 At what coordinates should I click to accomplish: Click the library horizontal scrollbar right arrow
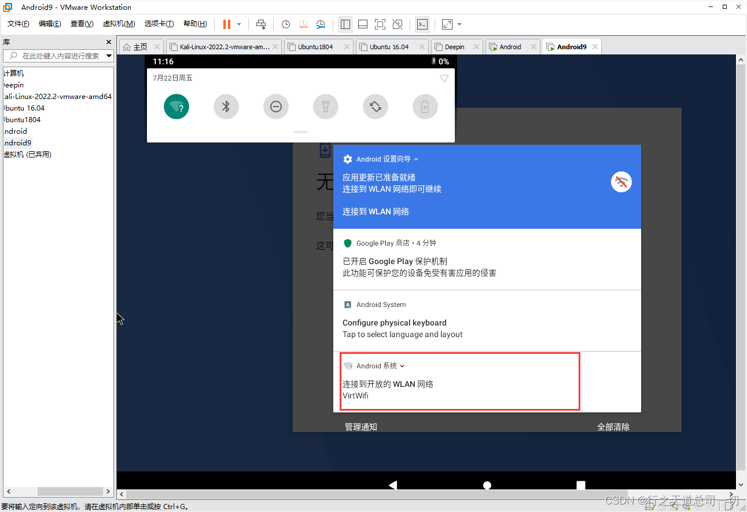[x=108, y=491]
